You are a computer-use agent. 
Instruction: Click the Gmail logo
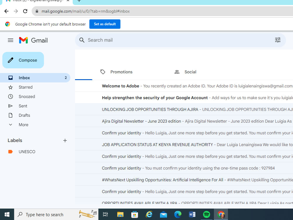click(x=33, y=40)
